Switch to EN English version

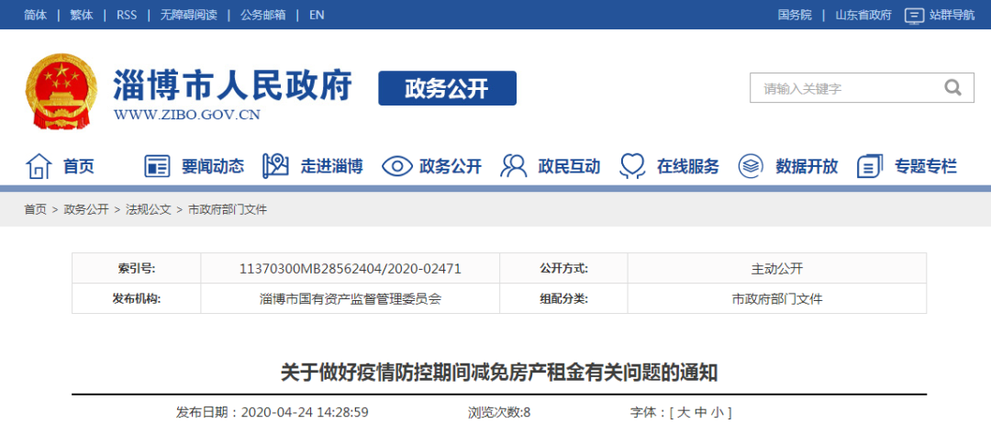tap(317, 16)
